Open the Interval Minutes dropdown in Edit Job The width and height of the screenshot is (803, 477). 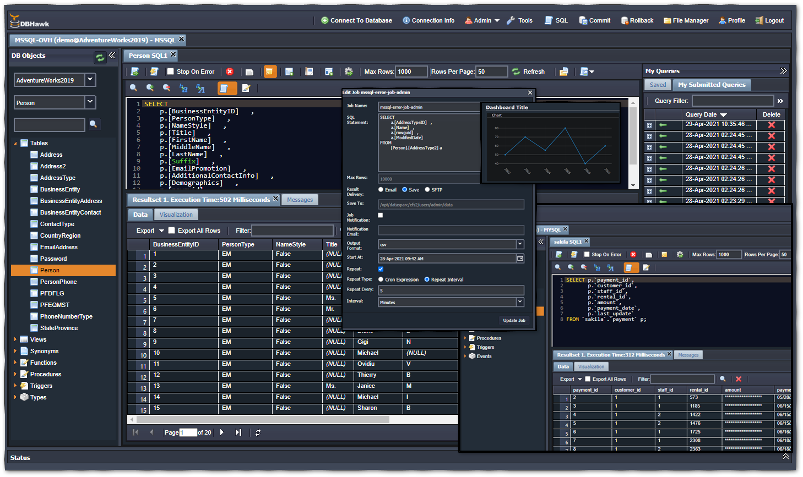coord(519,302)
